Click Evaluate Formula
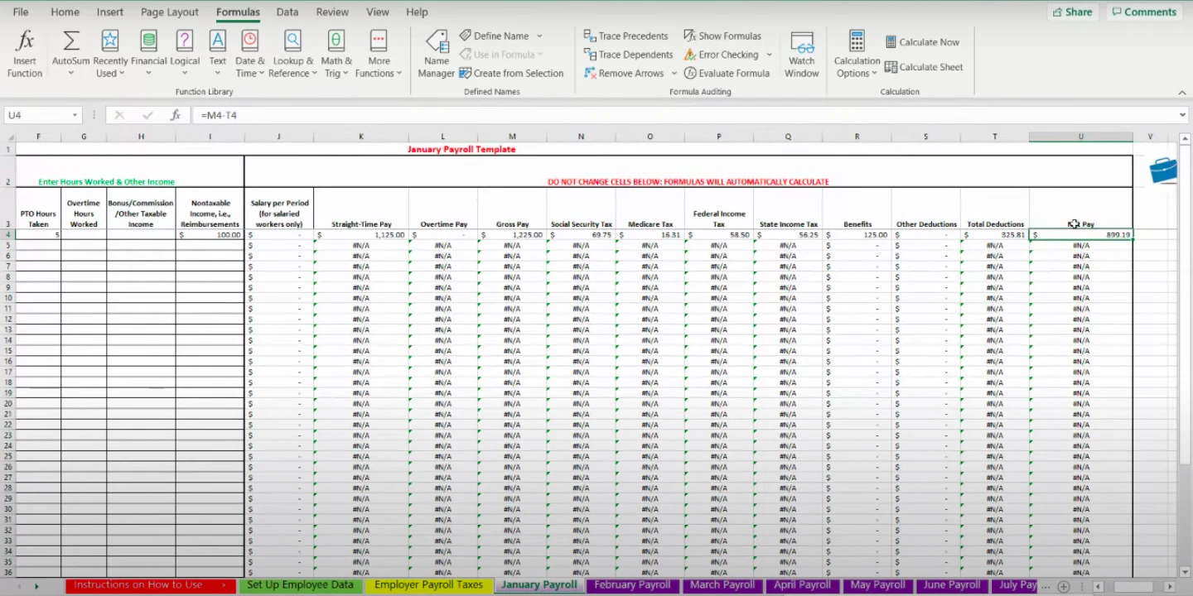 [727, 73]
